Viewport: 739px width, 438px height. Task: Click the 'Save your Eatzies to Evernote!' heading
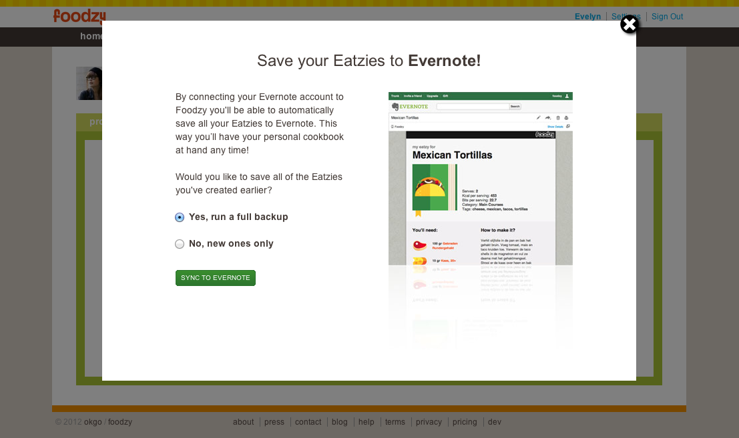coord(369,61)
